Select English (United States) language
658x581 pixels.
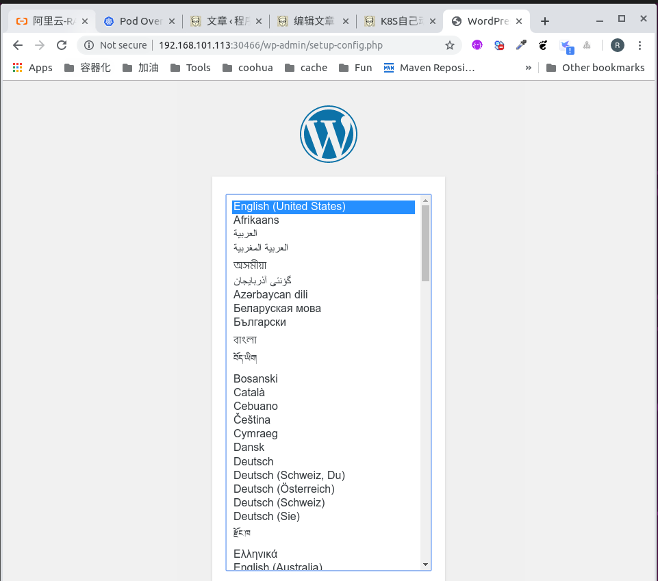323,207
